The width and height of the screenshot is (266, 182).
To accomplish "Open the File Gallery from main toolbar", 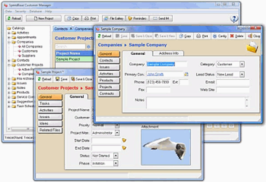I will [114, 19].
